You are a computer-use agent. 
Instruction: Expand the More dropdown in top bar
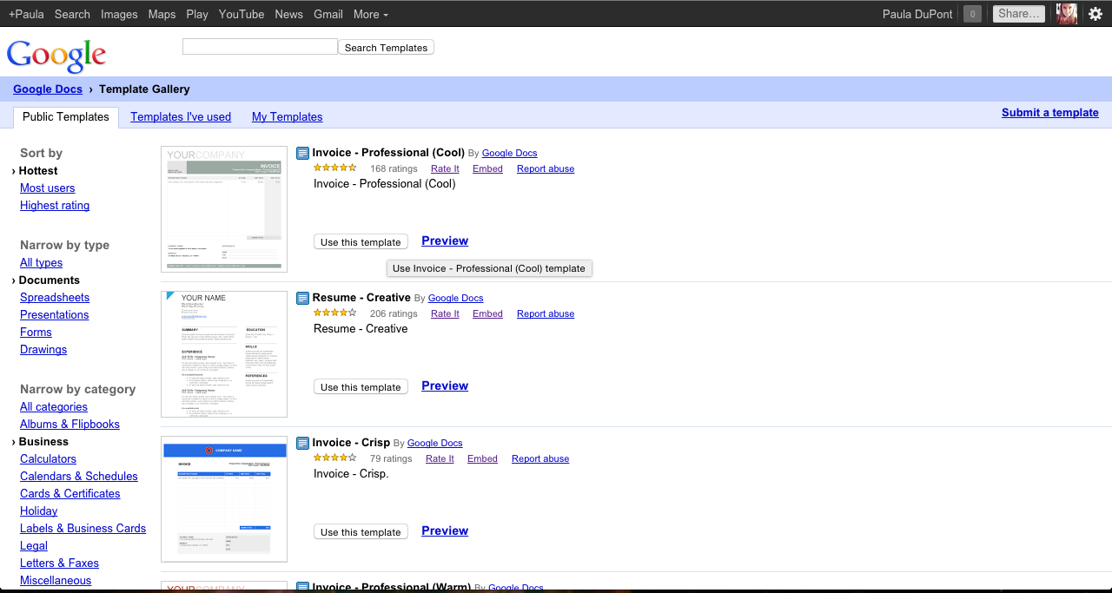[371, 14]
